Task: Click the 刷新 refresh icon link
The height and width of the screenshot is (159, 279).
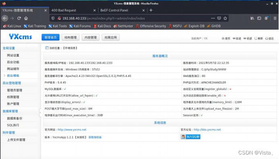Action: click(x=258, y=38)
